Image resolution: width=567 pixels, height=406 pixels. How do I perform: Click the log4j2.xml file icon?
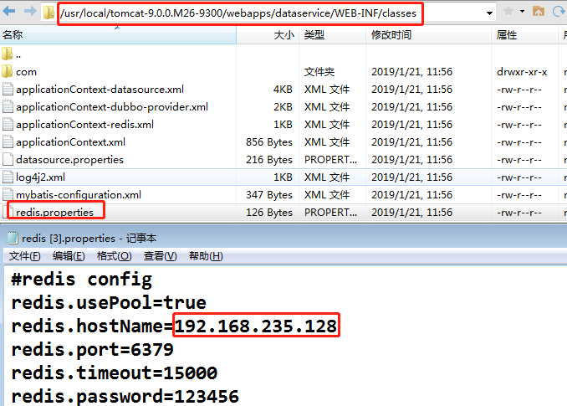click(8, 177)
